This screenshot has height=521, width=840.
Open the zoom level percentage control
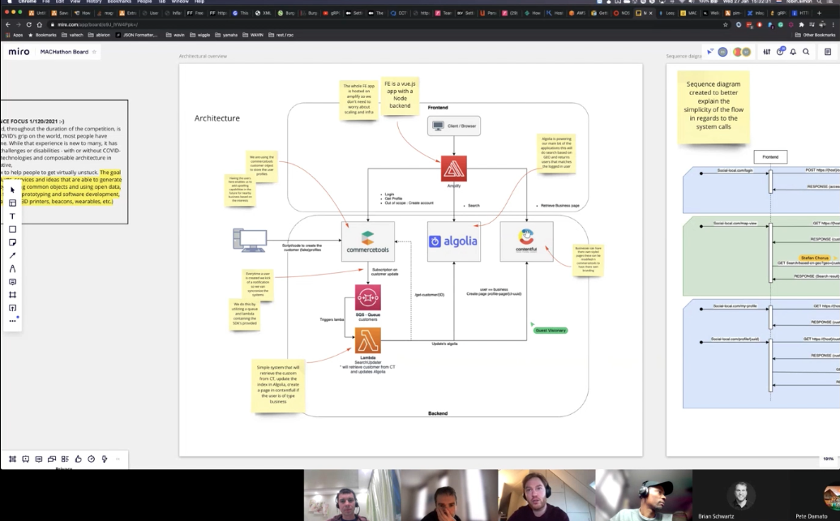(828, 459)
